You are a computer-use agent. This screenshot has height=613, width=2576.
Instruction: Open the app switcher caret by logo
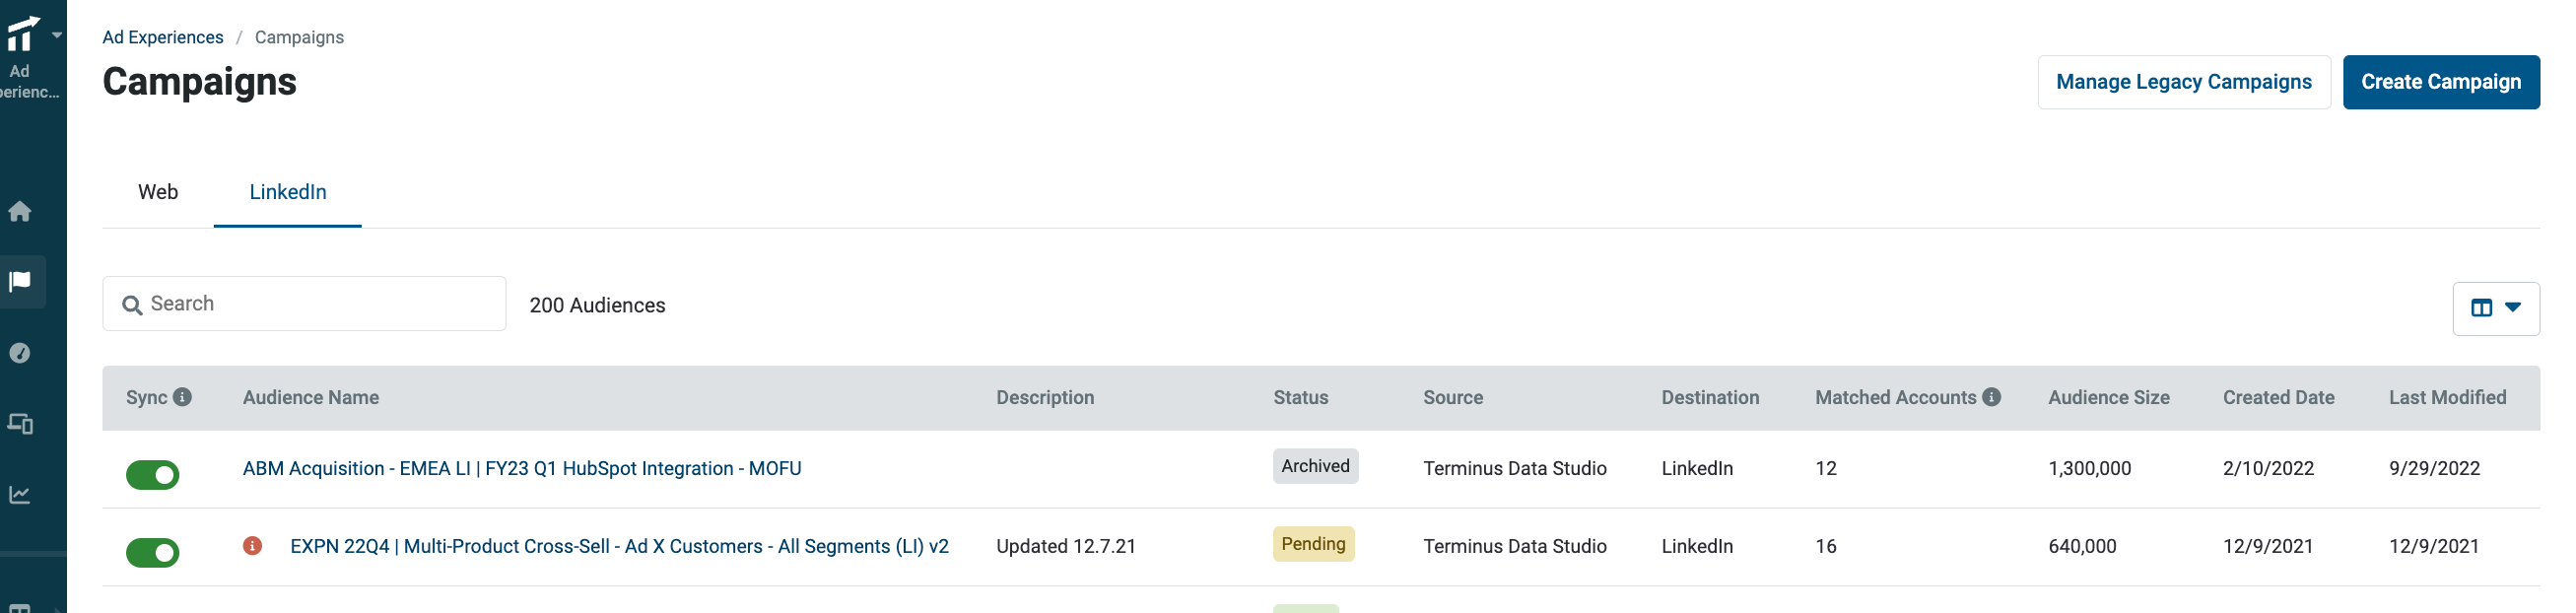[57, 35]
